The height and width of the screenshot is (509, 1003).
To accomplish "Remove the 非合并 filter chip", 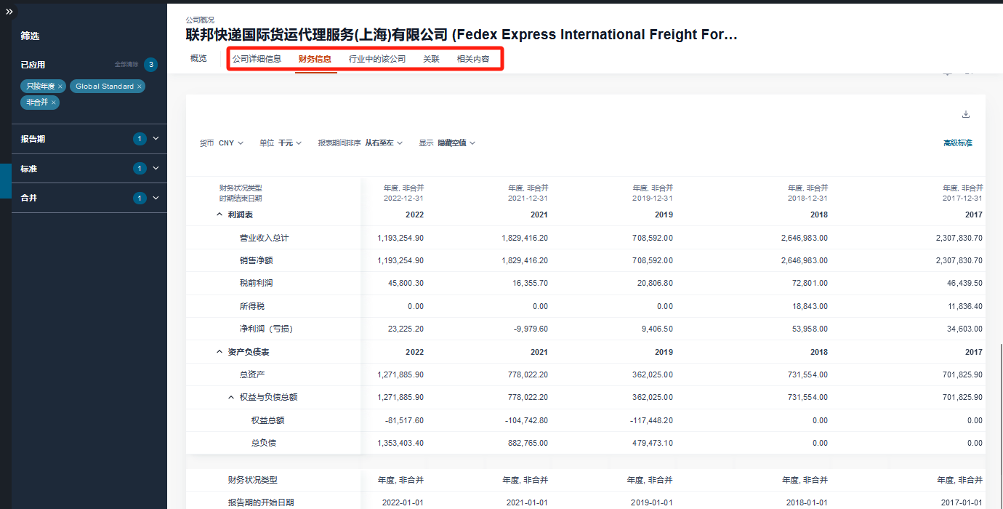I will [54, 103].
